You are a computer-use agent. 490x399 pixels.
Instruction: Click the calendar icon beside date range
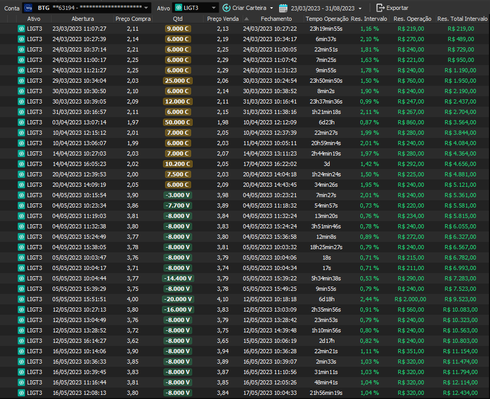[x=283, y=8]
